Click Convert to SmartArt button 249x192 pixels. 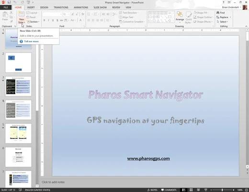132,22
